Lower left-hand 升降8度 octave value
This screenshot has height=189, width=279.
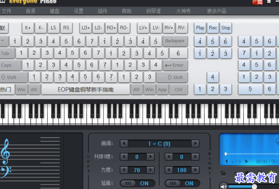point(124,157)
